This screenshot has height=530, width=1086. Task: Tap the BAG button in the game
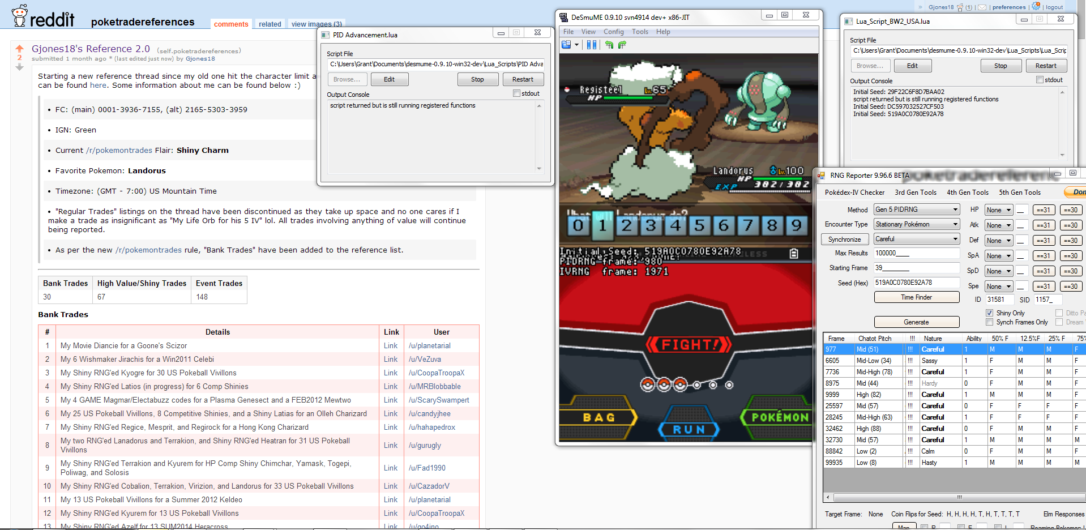[598, 417]
